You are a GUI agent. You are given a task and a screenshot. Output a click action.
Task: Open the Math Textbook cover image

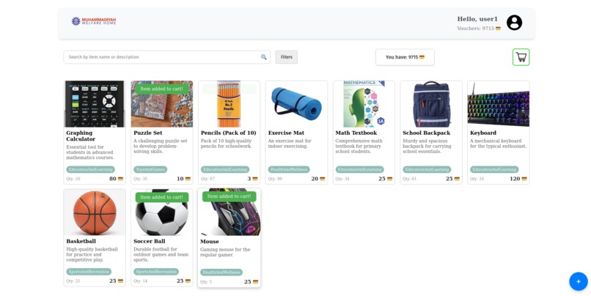click(364, 104)
